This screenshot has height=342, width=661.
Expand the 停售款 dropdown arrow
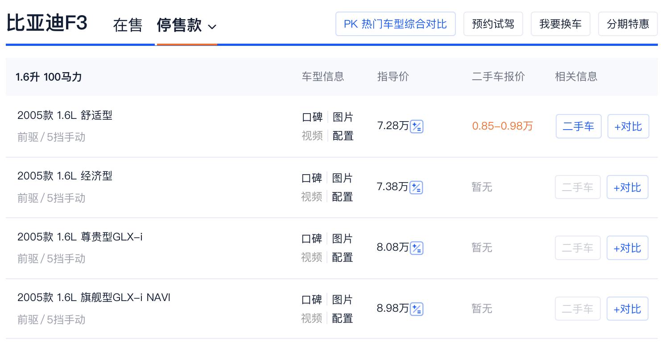tap(211, 26)
